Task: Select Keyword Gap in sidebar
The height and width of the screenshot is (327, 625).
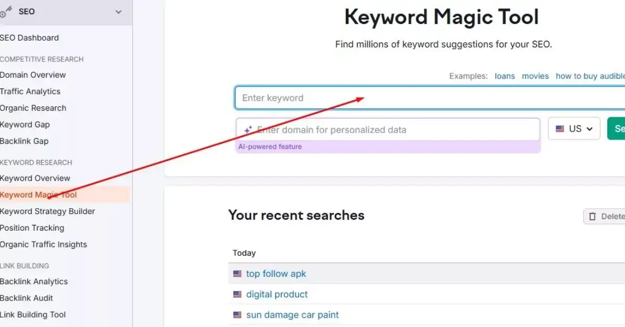Action: click(25, 124)
